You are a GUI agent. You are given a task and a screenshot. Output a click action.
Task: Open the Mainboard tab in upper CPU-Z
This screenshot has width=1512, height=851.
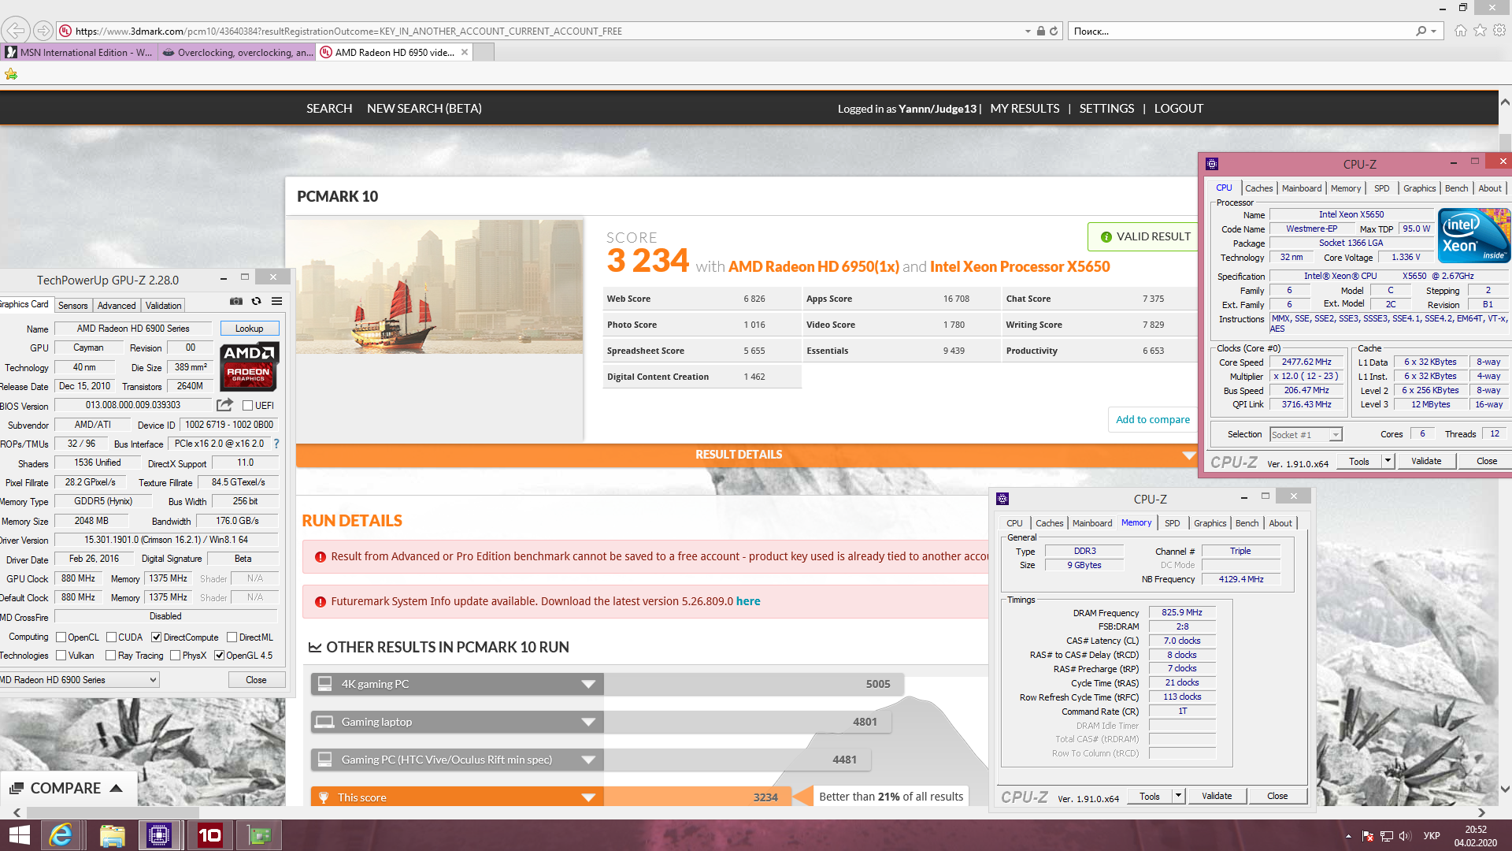[1302, 188]
